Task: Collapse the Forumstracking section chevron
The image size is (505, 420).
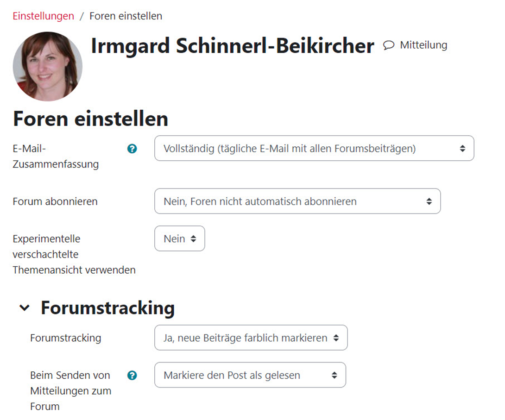Action: (x=25, y=308)
